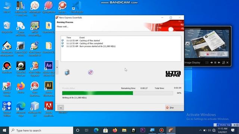Open the Brother Utilities desktop shortcut
The height and width of the screenshot is (134, 239).
[7, 109]
